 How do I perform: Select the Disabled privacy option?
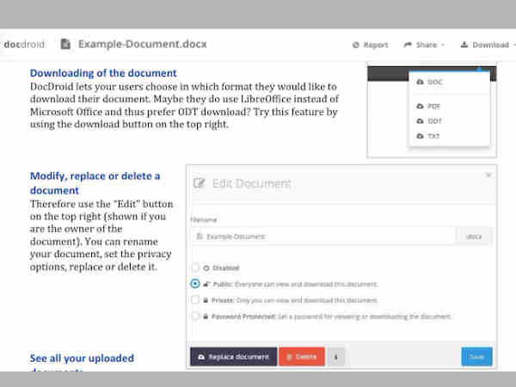coord(195,267)
